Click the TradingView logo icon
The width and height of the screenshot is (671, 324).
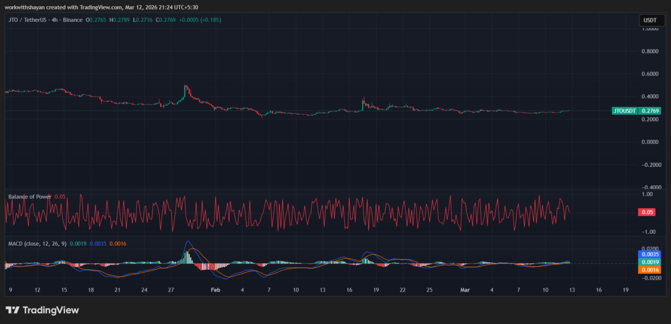click(x=13, y=309)
